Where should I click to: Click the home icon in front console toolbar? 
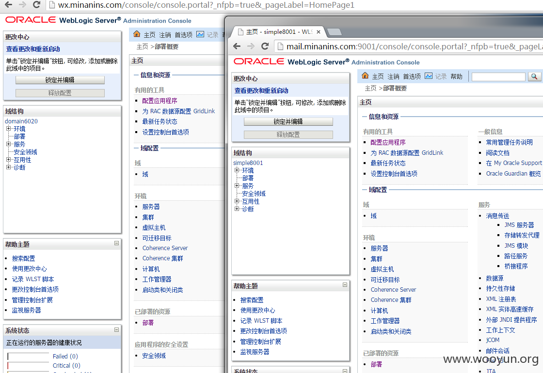pos(365,75)
